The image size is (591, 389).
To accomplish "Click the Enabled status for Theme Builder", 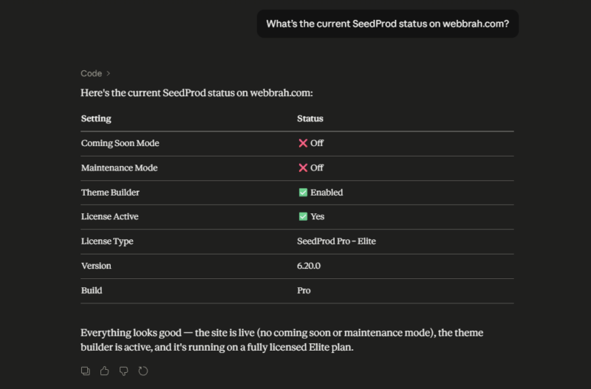I will pos(321,193).
